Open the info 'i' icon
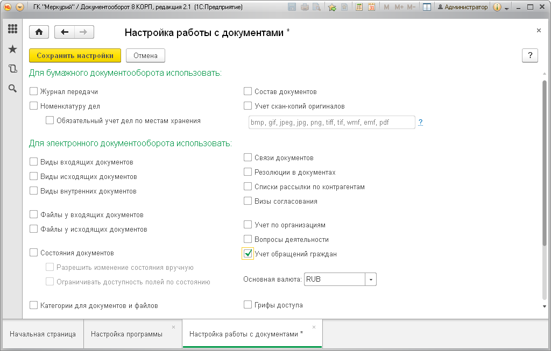 (497, 7)
